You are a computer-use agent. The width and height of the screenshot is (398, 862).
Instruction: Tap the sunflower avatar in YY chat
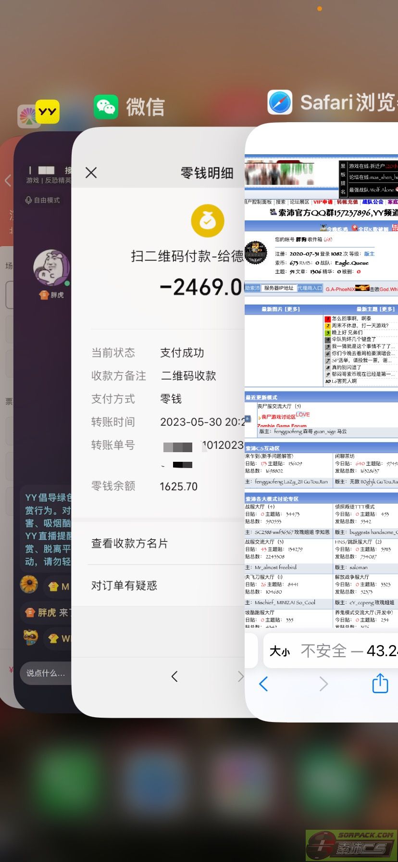coord(29,584)
